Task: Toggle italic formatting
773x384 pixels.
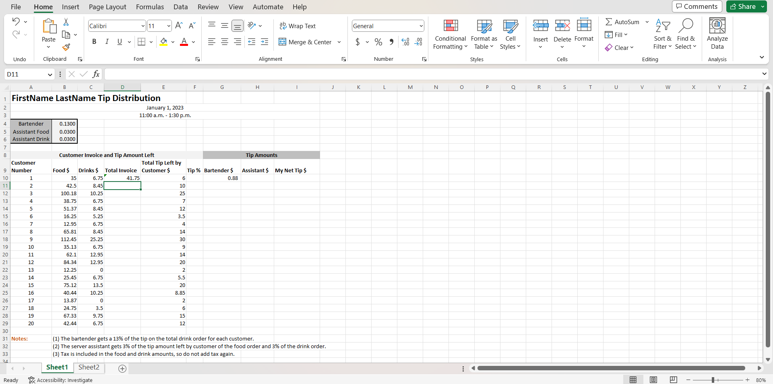Action: click(107, 41)
